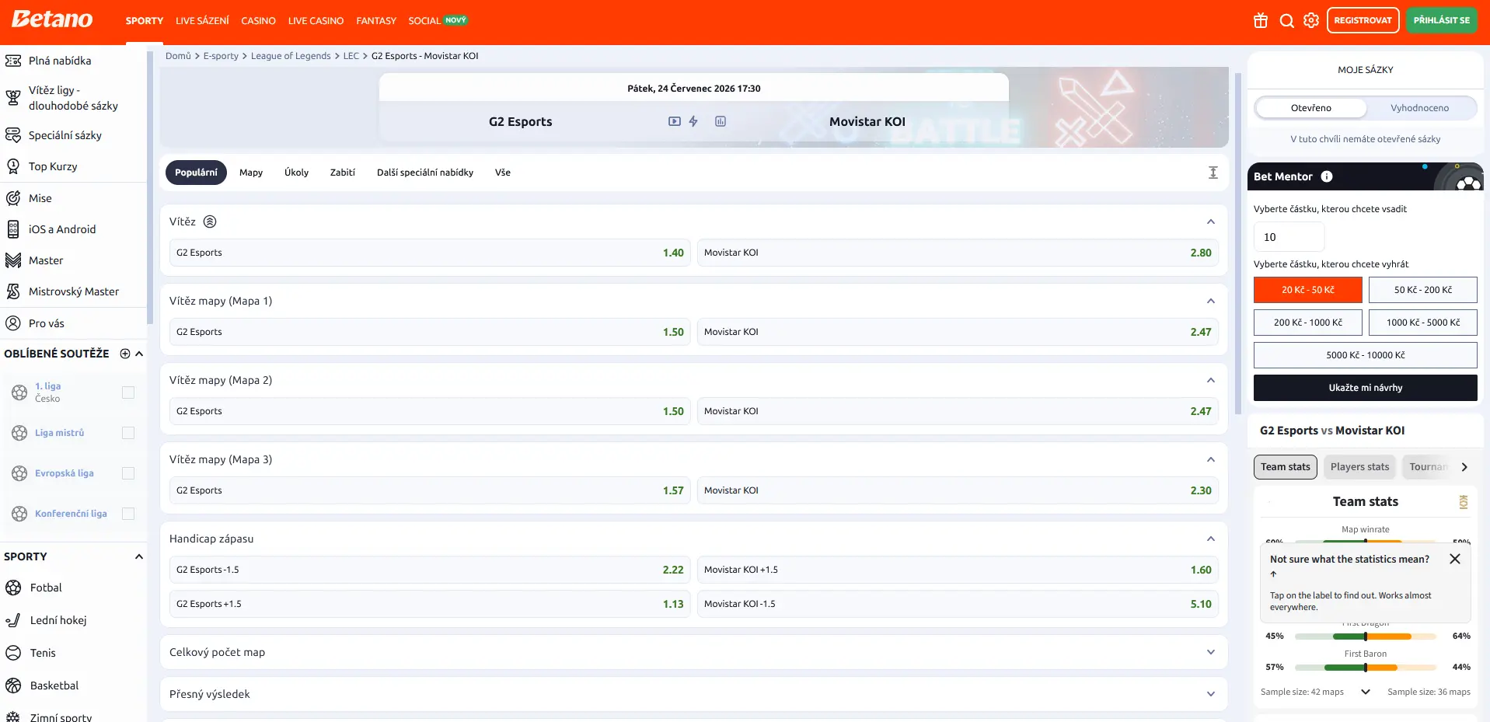1490x722 pixels.
Task: Expand the Přesný výsledek market
Action: click(x=1211, y=694)
